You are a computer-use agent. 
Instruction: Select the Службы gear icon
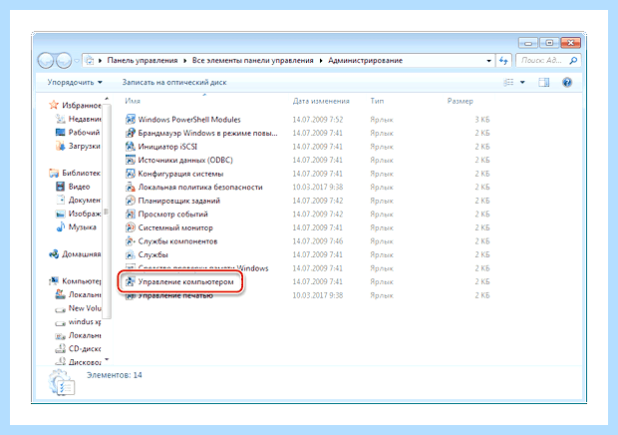click(x=130, y=254)
